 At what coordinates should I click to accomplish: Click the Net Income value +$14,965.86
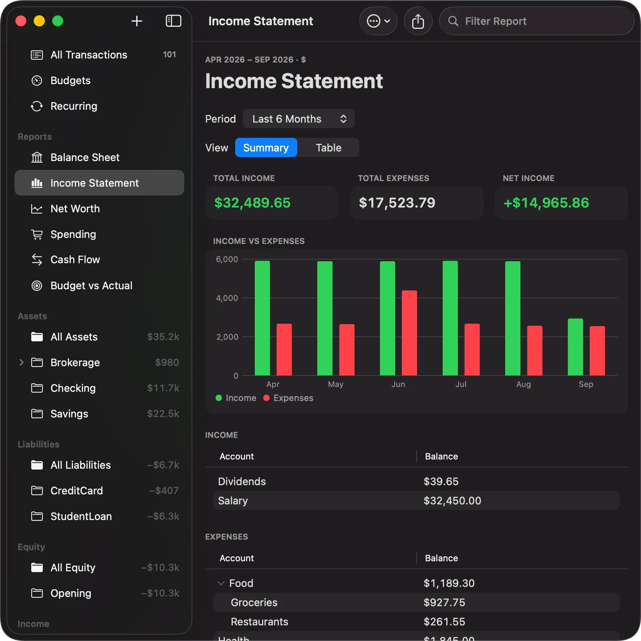[x=546, y=203]
